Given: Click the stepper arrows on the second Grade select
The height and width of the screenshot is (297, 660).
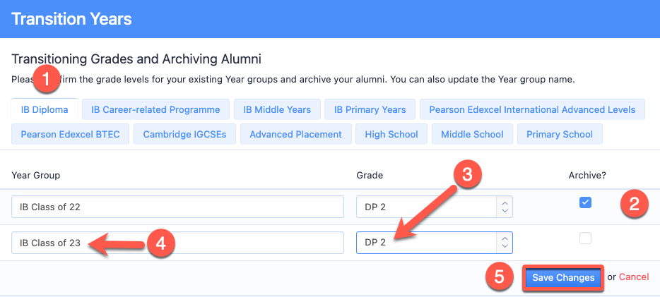Looking at the screenshot, I should 505,243.
